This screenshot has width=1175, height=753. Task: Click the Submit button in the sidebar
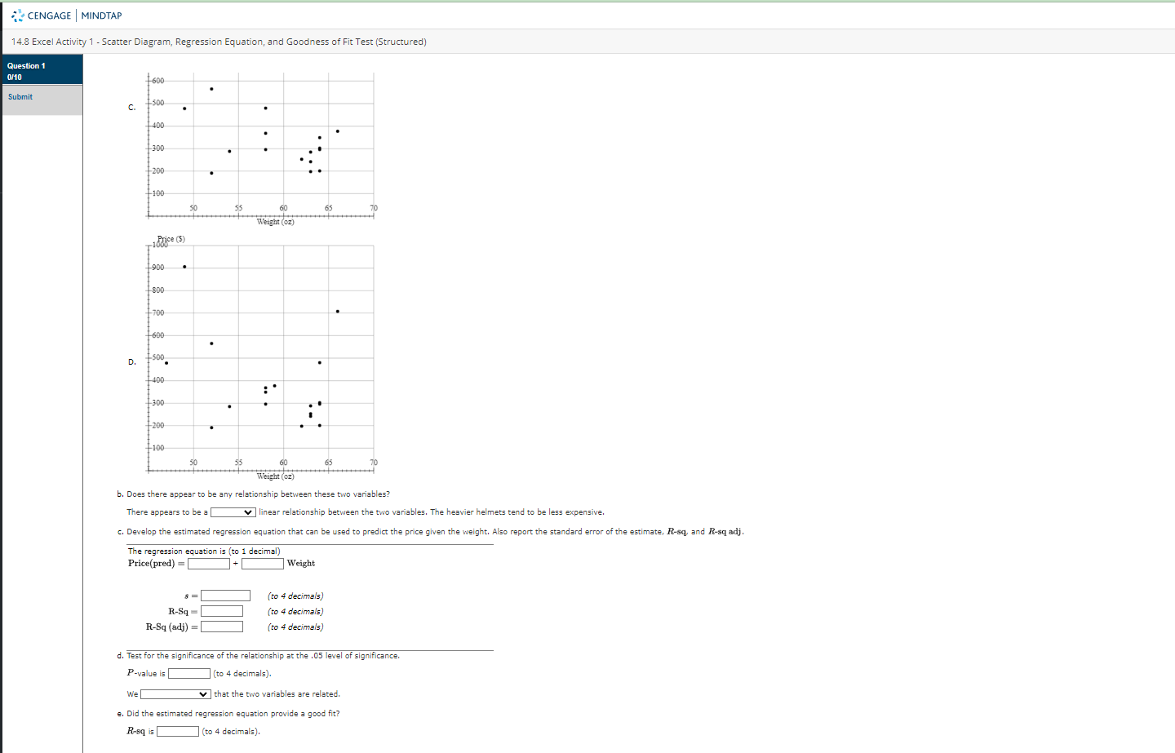point(20,96)
